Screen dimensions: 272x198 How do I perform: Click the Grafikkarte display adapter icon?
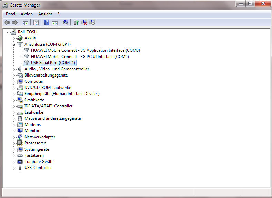(20, 100)
